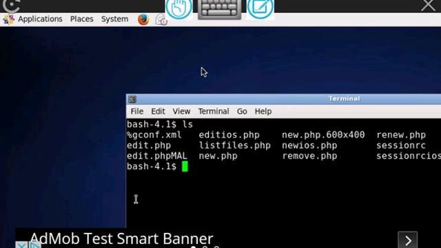
Task: Open the on-screen keyboard icon
Action: click(219, 9)
